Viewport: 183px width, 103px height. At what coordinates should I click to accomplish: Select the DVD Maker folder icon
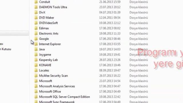coord(36,18)
